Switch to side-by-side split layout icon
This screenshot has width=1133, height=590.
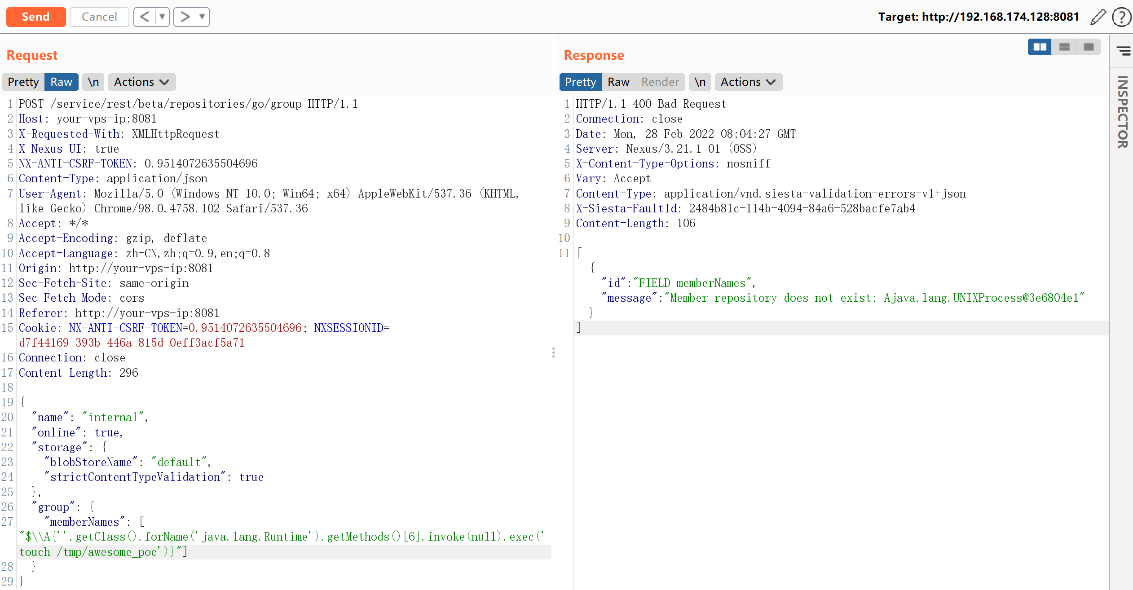[1040, 47]
